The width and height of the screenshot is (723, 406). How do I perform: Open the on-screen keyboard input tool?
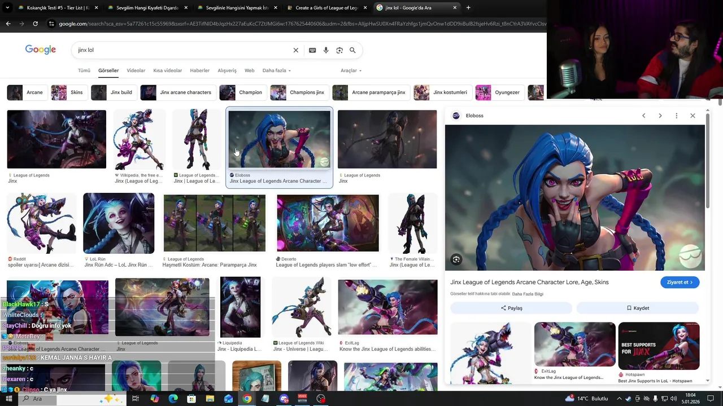point(312,50)
